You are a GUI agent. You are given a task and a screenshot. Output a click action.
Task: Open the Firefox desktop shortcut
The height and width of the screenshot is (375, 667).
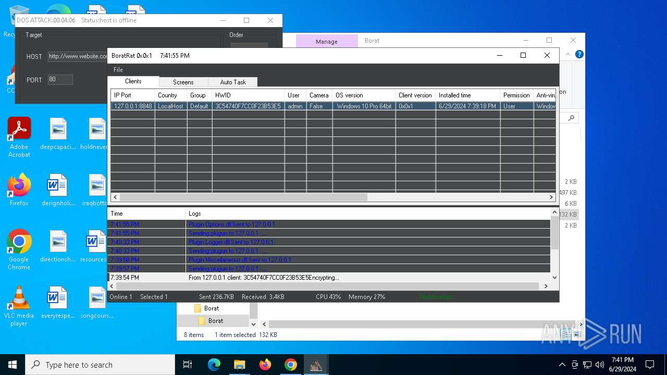pos(19,190)
